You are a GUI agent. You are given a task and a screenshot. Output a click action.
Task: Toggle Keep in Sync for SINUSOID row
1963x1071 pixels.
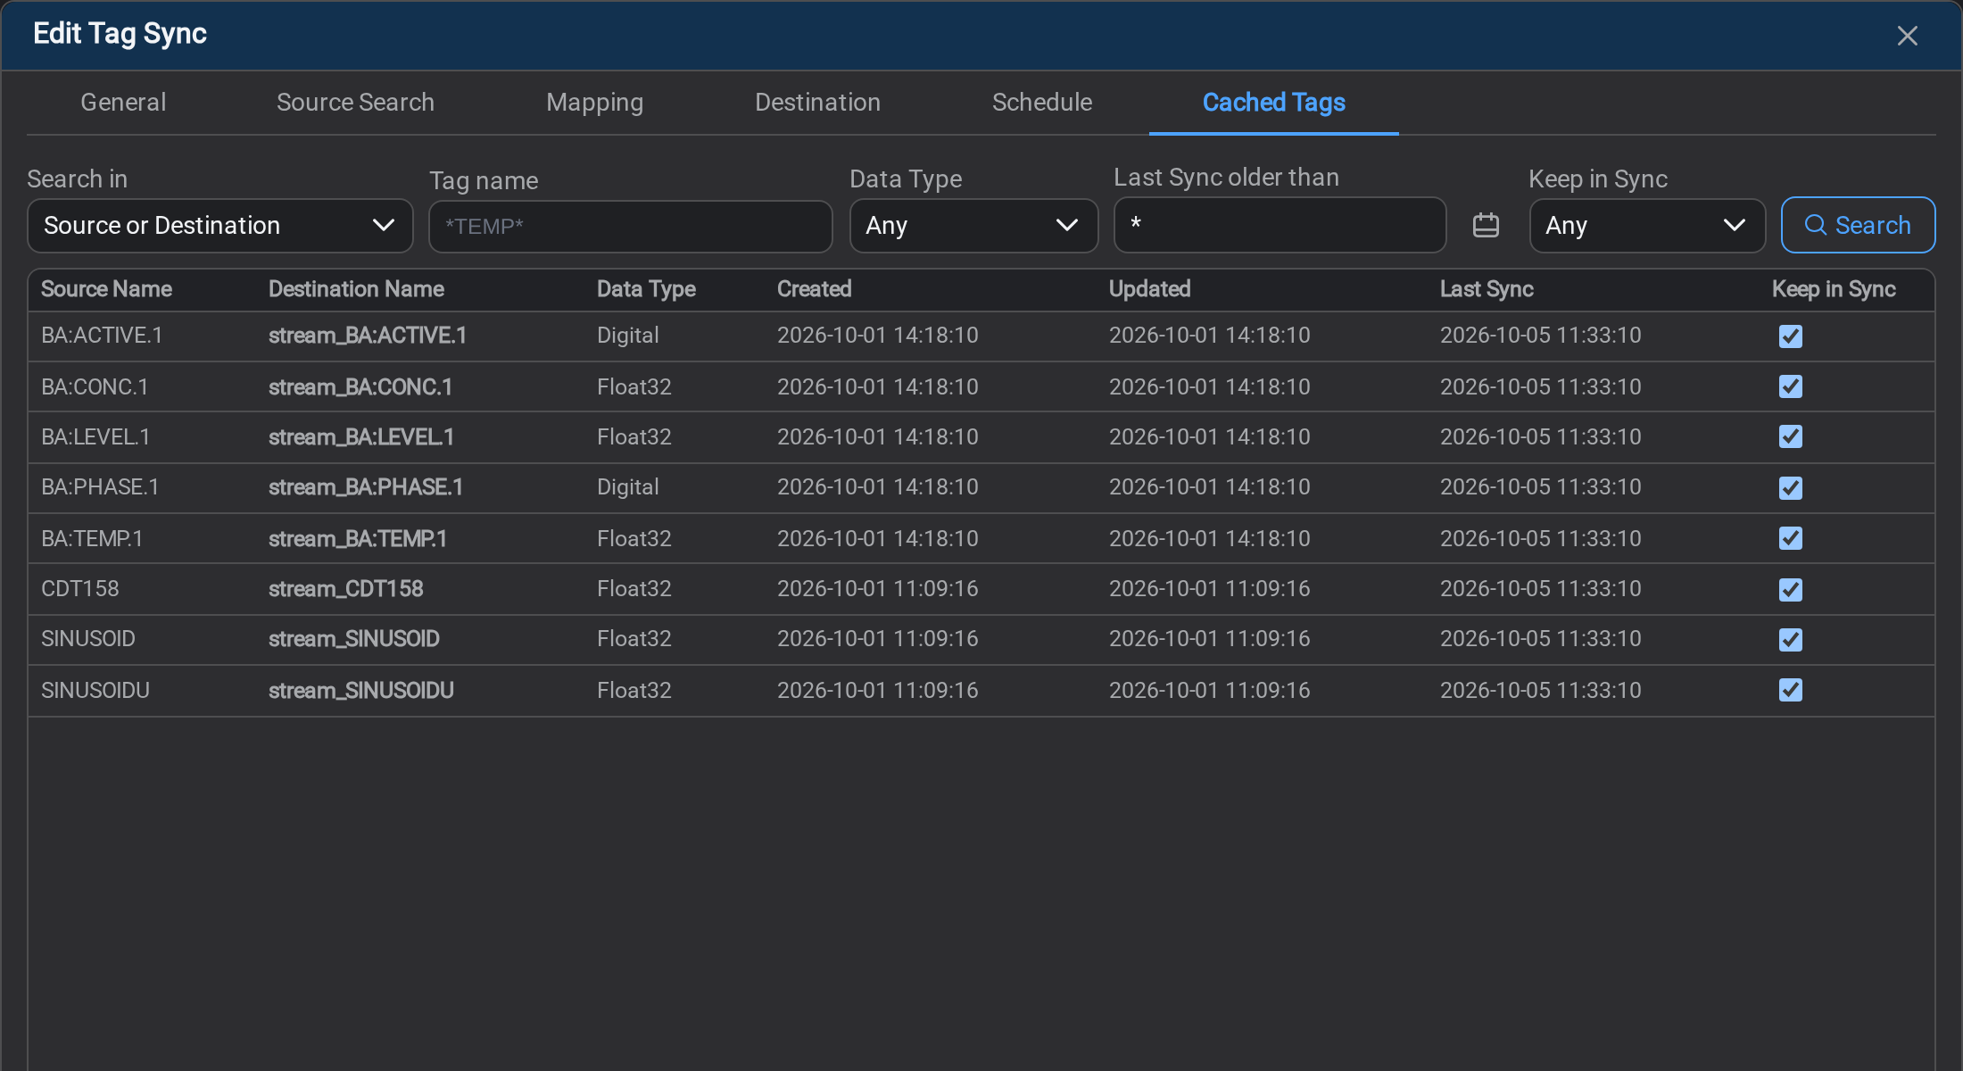(1790, 640)
